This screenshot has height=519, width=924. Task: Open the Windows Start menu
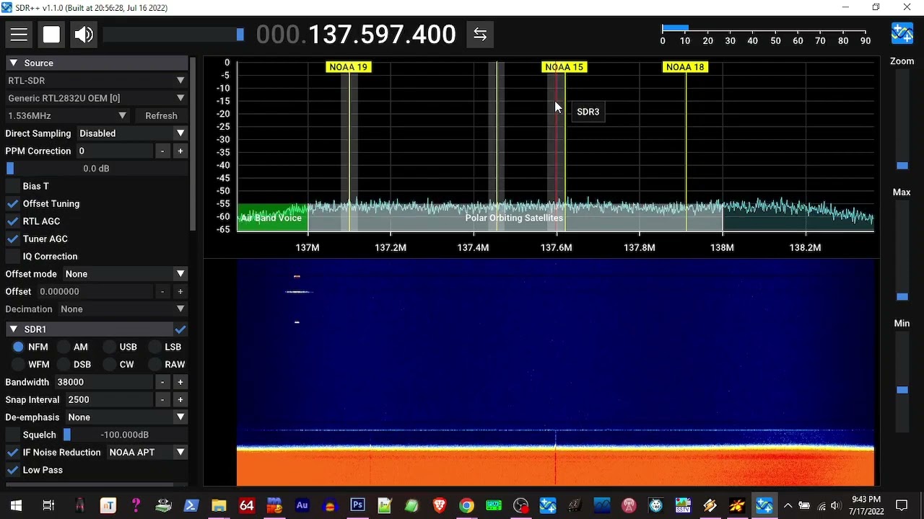16,505
